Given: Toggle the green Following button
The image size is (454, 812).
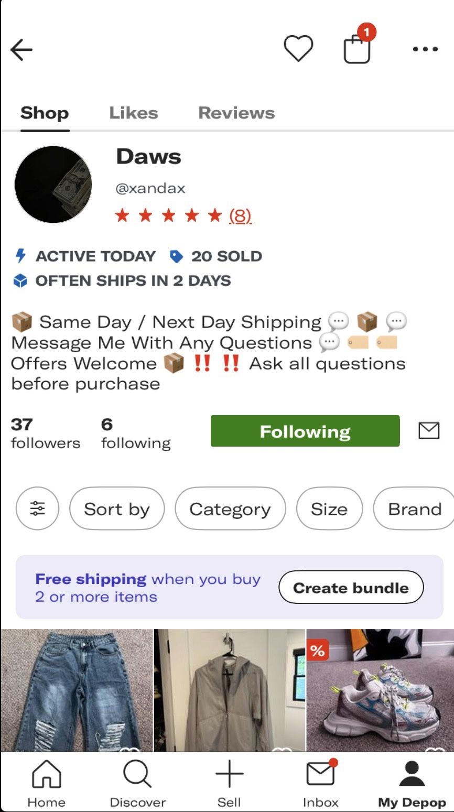Looking at the screenshot, I should click(305, 431).
